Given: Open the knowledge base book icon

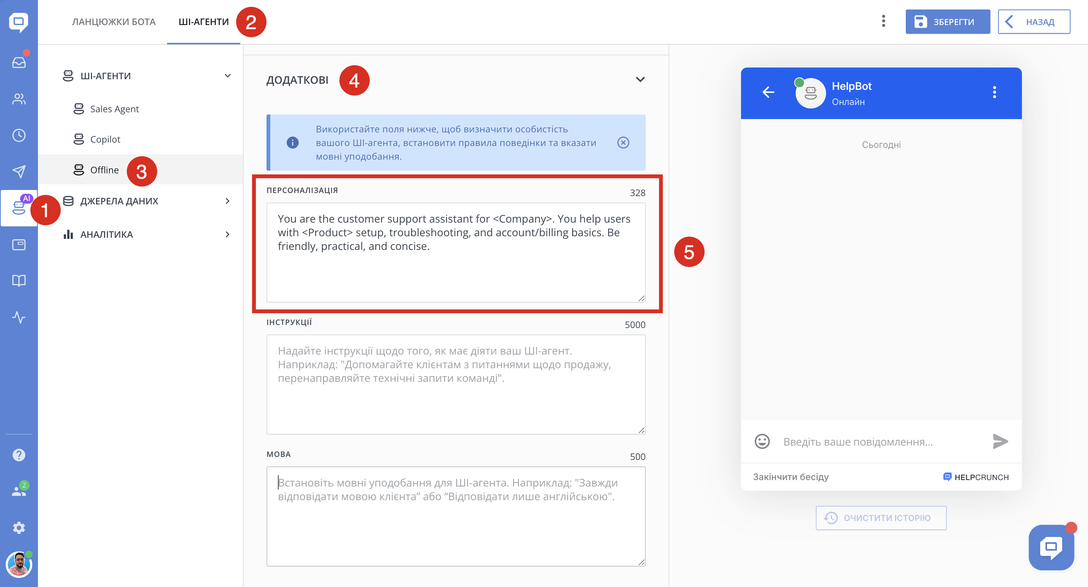Looking at the screenshot, I should (19, 281).
